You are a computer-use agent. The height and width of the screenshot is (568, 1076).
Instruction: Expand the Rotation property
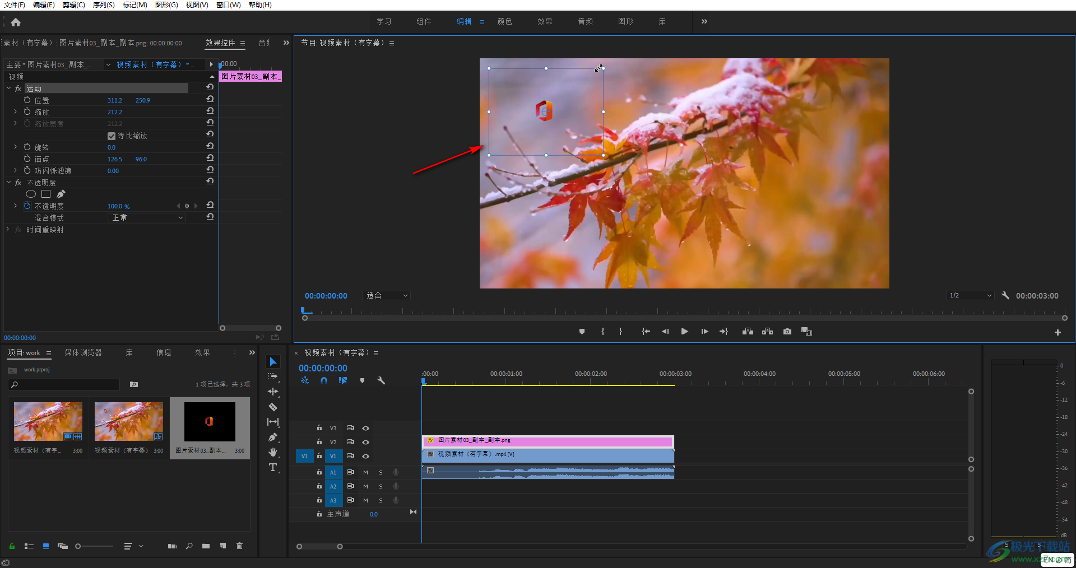point(15,147)
